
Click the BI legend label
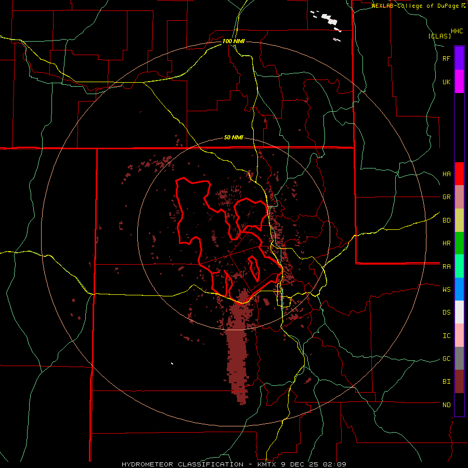pyautogui.click(x=446, y=382)
